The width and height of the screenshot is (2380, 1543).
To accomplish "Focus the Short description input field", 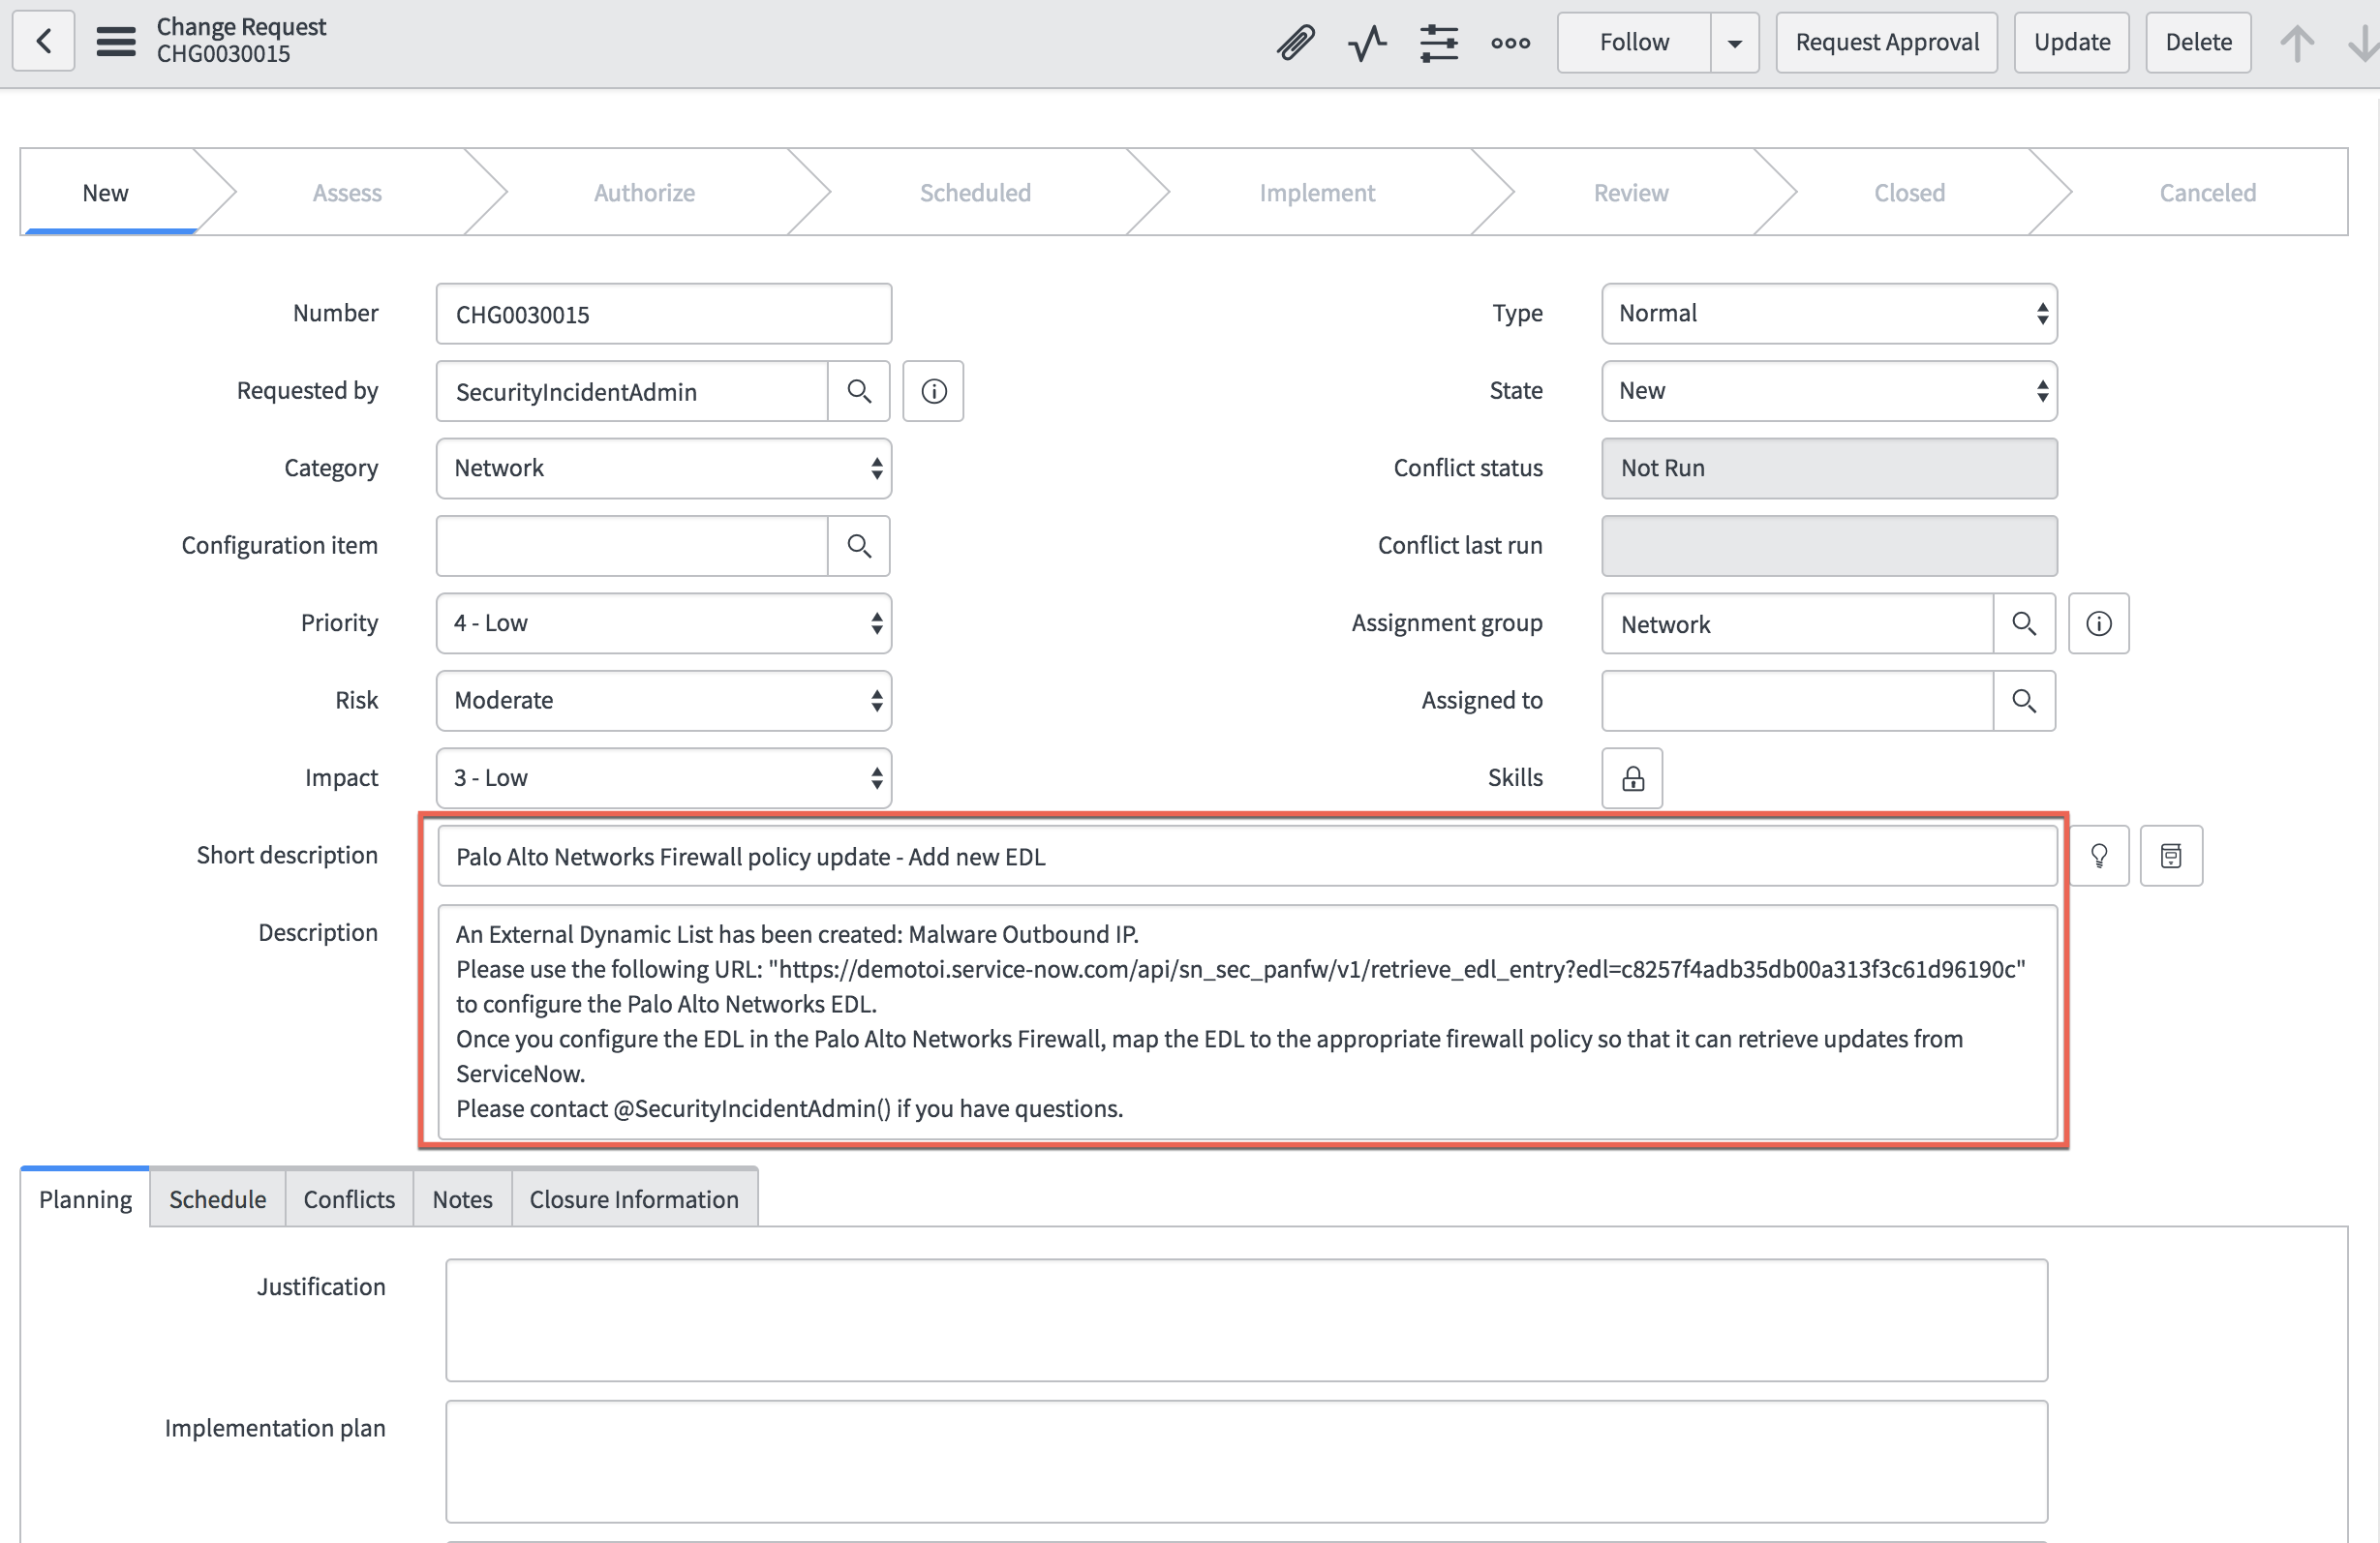I will point(1248,856).
